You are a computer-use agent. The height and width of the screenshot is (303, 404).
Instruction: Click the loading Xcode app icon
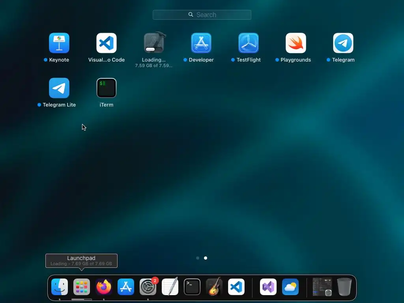tap(154, 43)
